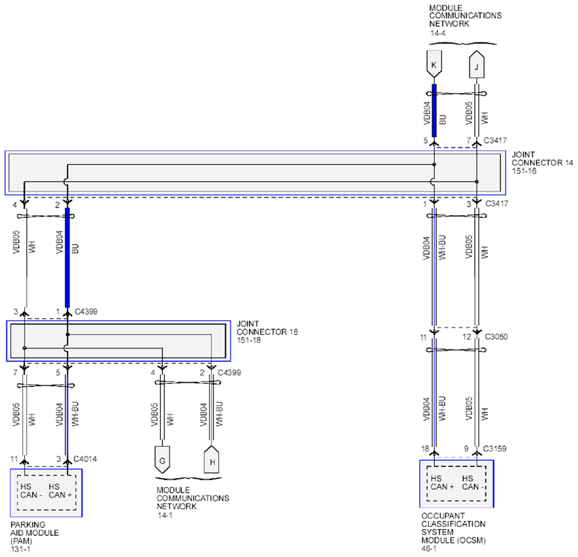Click the "JOINT CONNECTOR 18" label
578x557 pixels.
(267, 327)
